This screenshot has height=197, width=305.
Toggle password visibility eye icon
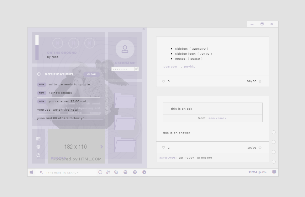click(136, 69)
